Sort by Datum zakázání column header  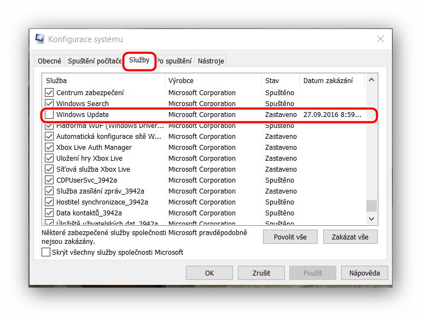pos(332,80)
